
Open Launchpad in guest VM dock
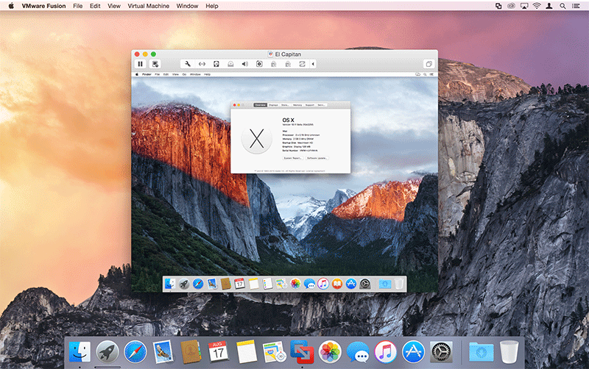coord(184,284)
